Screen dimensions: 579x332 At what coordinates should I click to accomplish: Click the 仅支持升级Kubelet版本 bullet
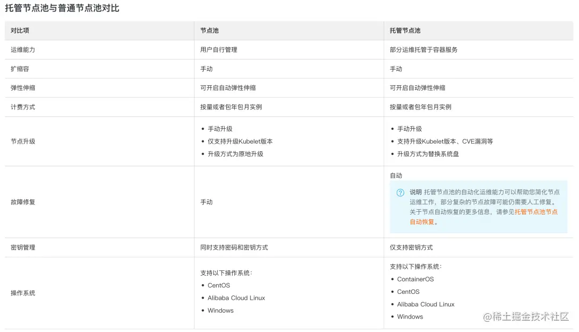coord(240,142)
